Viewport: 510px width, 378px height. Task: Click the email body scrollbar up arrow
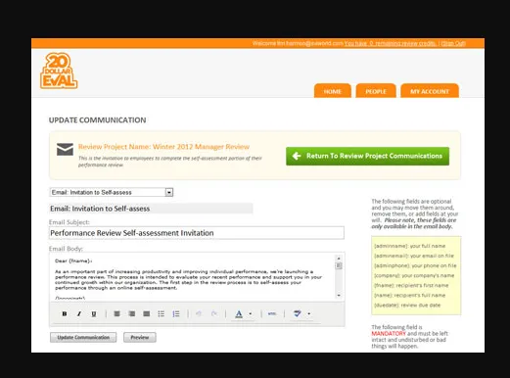(339, 259)
